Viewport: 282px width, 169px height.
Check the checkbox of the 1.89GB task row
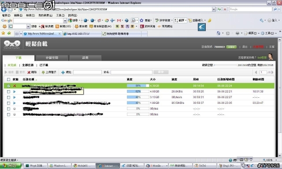point(8,103)
